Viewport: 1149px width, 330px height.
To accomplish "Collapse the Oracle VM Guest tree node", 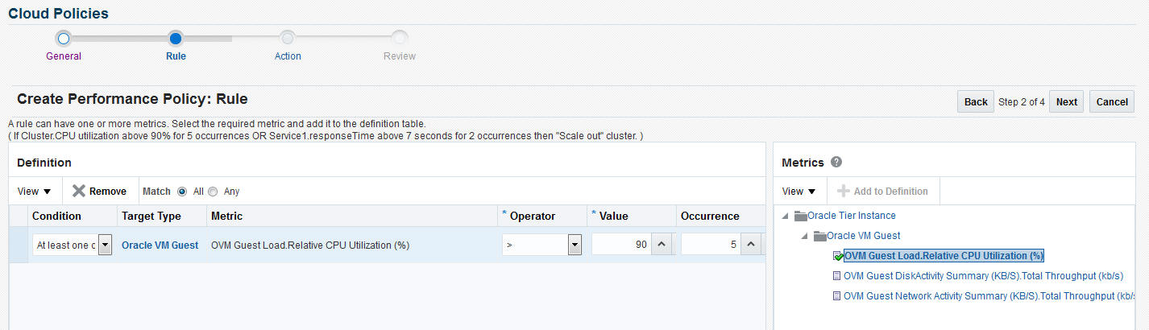I will [x=806, y=236].
